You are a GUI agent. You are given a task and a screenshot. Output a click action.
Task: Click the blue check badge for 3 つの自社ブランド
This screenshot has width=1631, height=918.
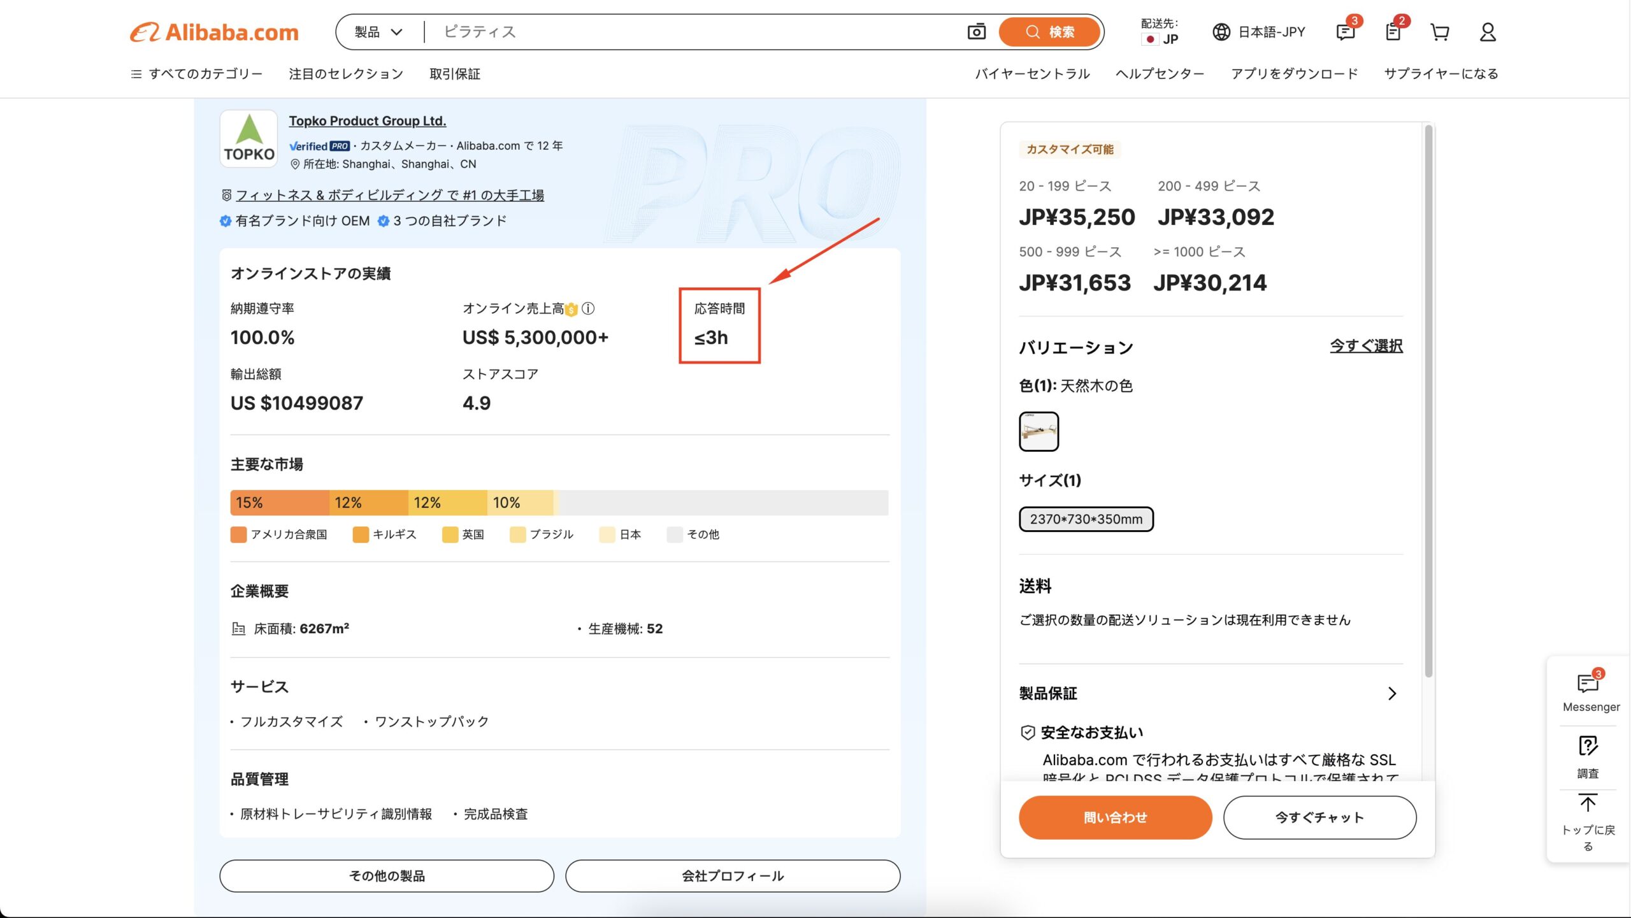pos(384,221)
